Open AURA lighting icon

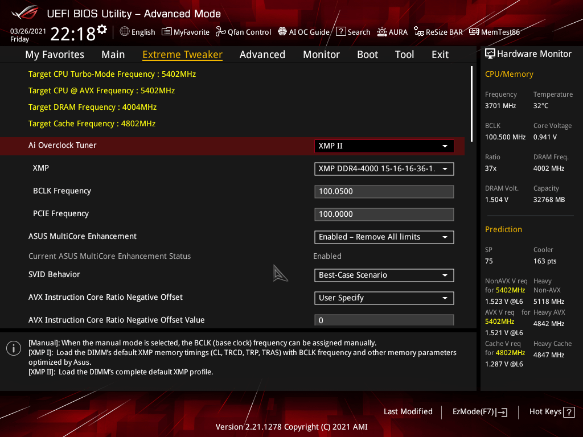click(x=382, y=32)
